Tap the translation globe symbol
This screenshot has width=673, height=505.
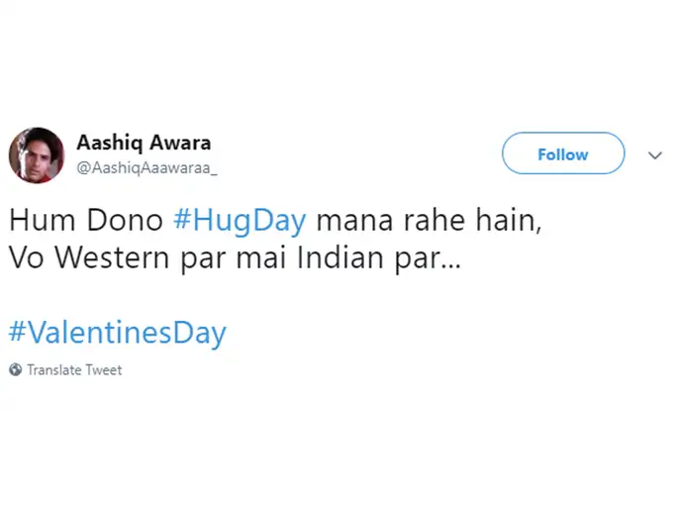coord(15,369)
